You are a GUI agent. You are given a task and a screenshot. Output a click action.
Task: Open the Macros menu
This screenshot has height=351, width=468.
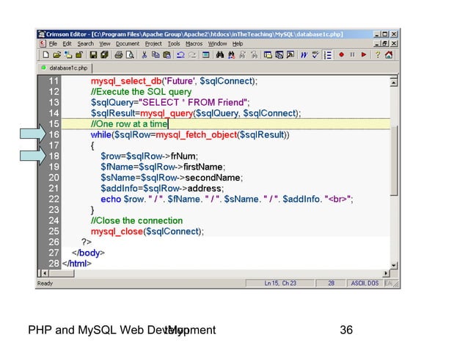click(x=195, y=44)
